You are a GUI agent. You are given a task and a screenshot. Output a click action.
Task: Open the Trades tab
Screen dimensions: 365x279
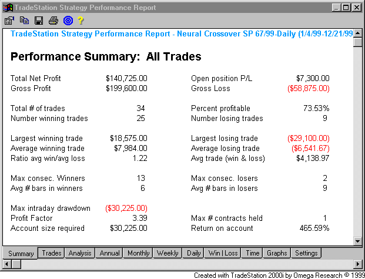(x=52, y=253)
